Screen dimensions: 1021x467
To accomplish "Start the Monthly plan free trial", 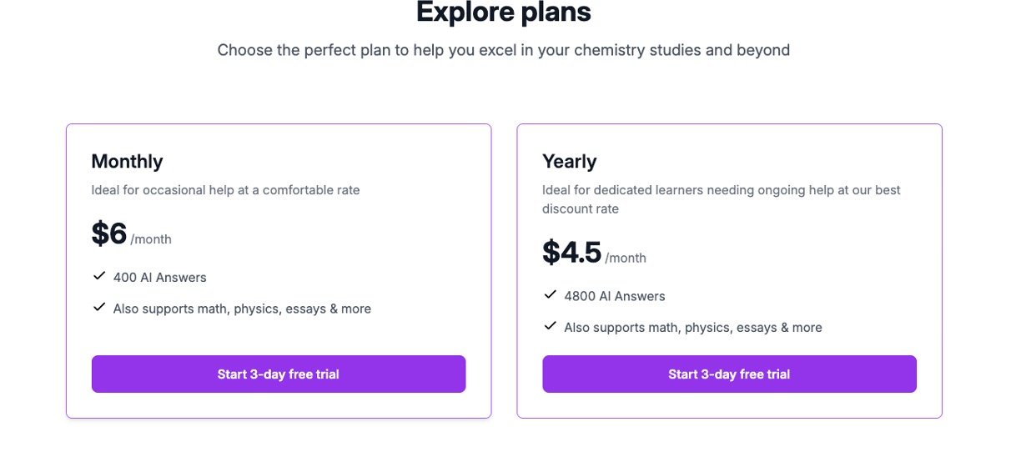I will 278,374.
